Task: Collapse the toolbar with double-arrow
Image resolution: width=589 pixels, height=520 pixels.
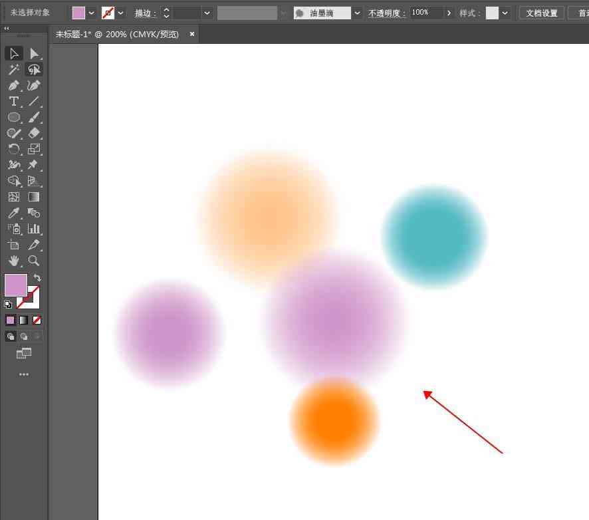Action: (x=7, y=29)
